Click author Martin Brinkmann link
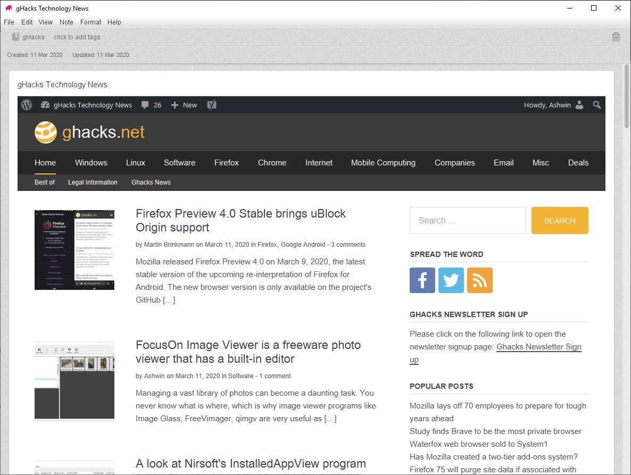 tap(169, 245)
